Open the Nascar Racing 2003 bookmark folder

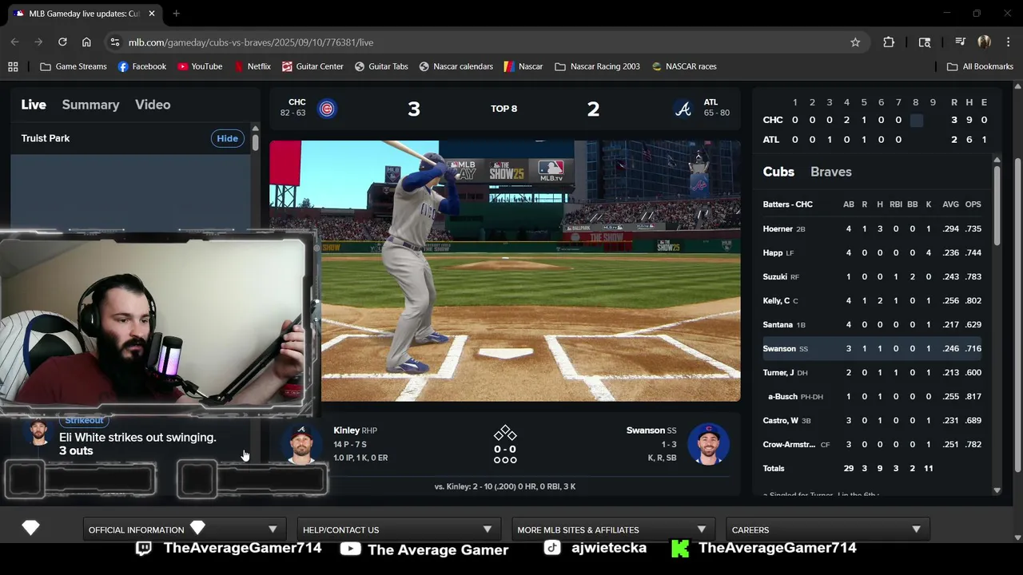coord(597,66)
